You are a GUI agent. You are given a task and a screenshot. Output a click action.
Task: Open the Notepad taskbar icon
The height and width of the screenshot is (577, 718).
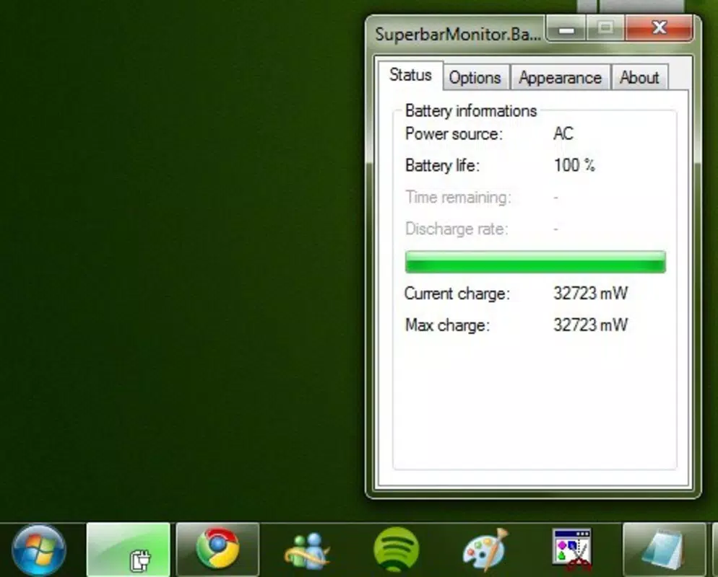(x=664, y=550)
